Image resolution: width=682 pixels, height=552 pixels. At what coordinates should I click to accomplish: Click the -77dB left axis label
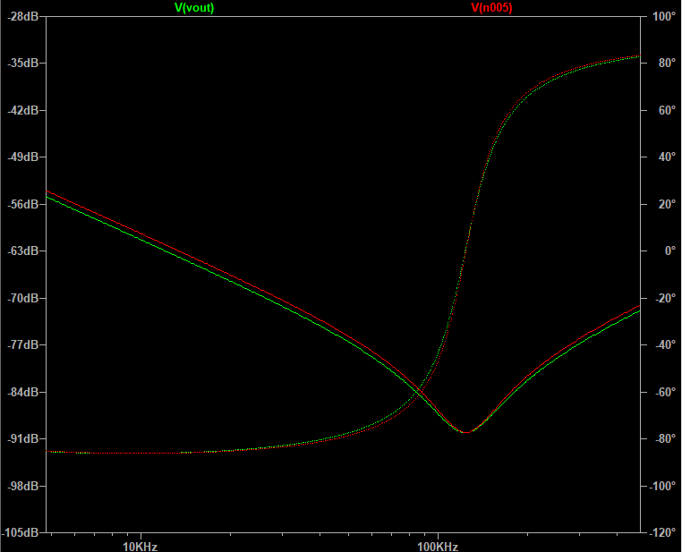tap(23, 344)
